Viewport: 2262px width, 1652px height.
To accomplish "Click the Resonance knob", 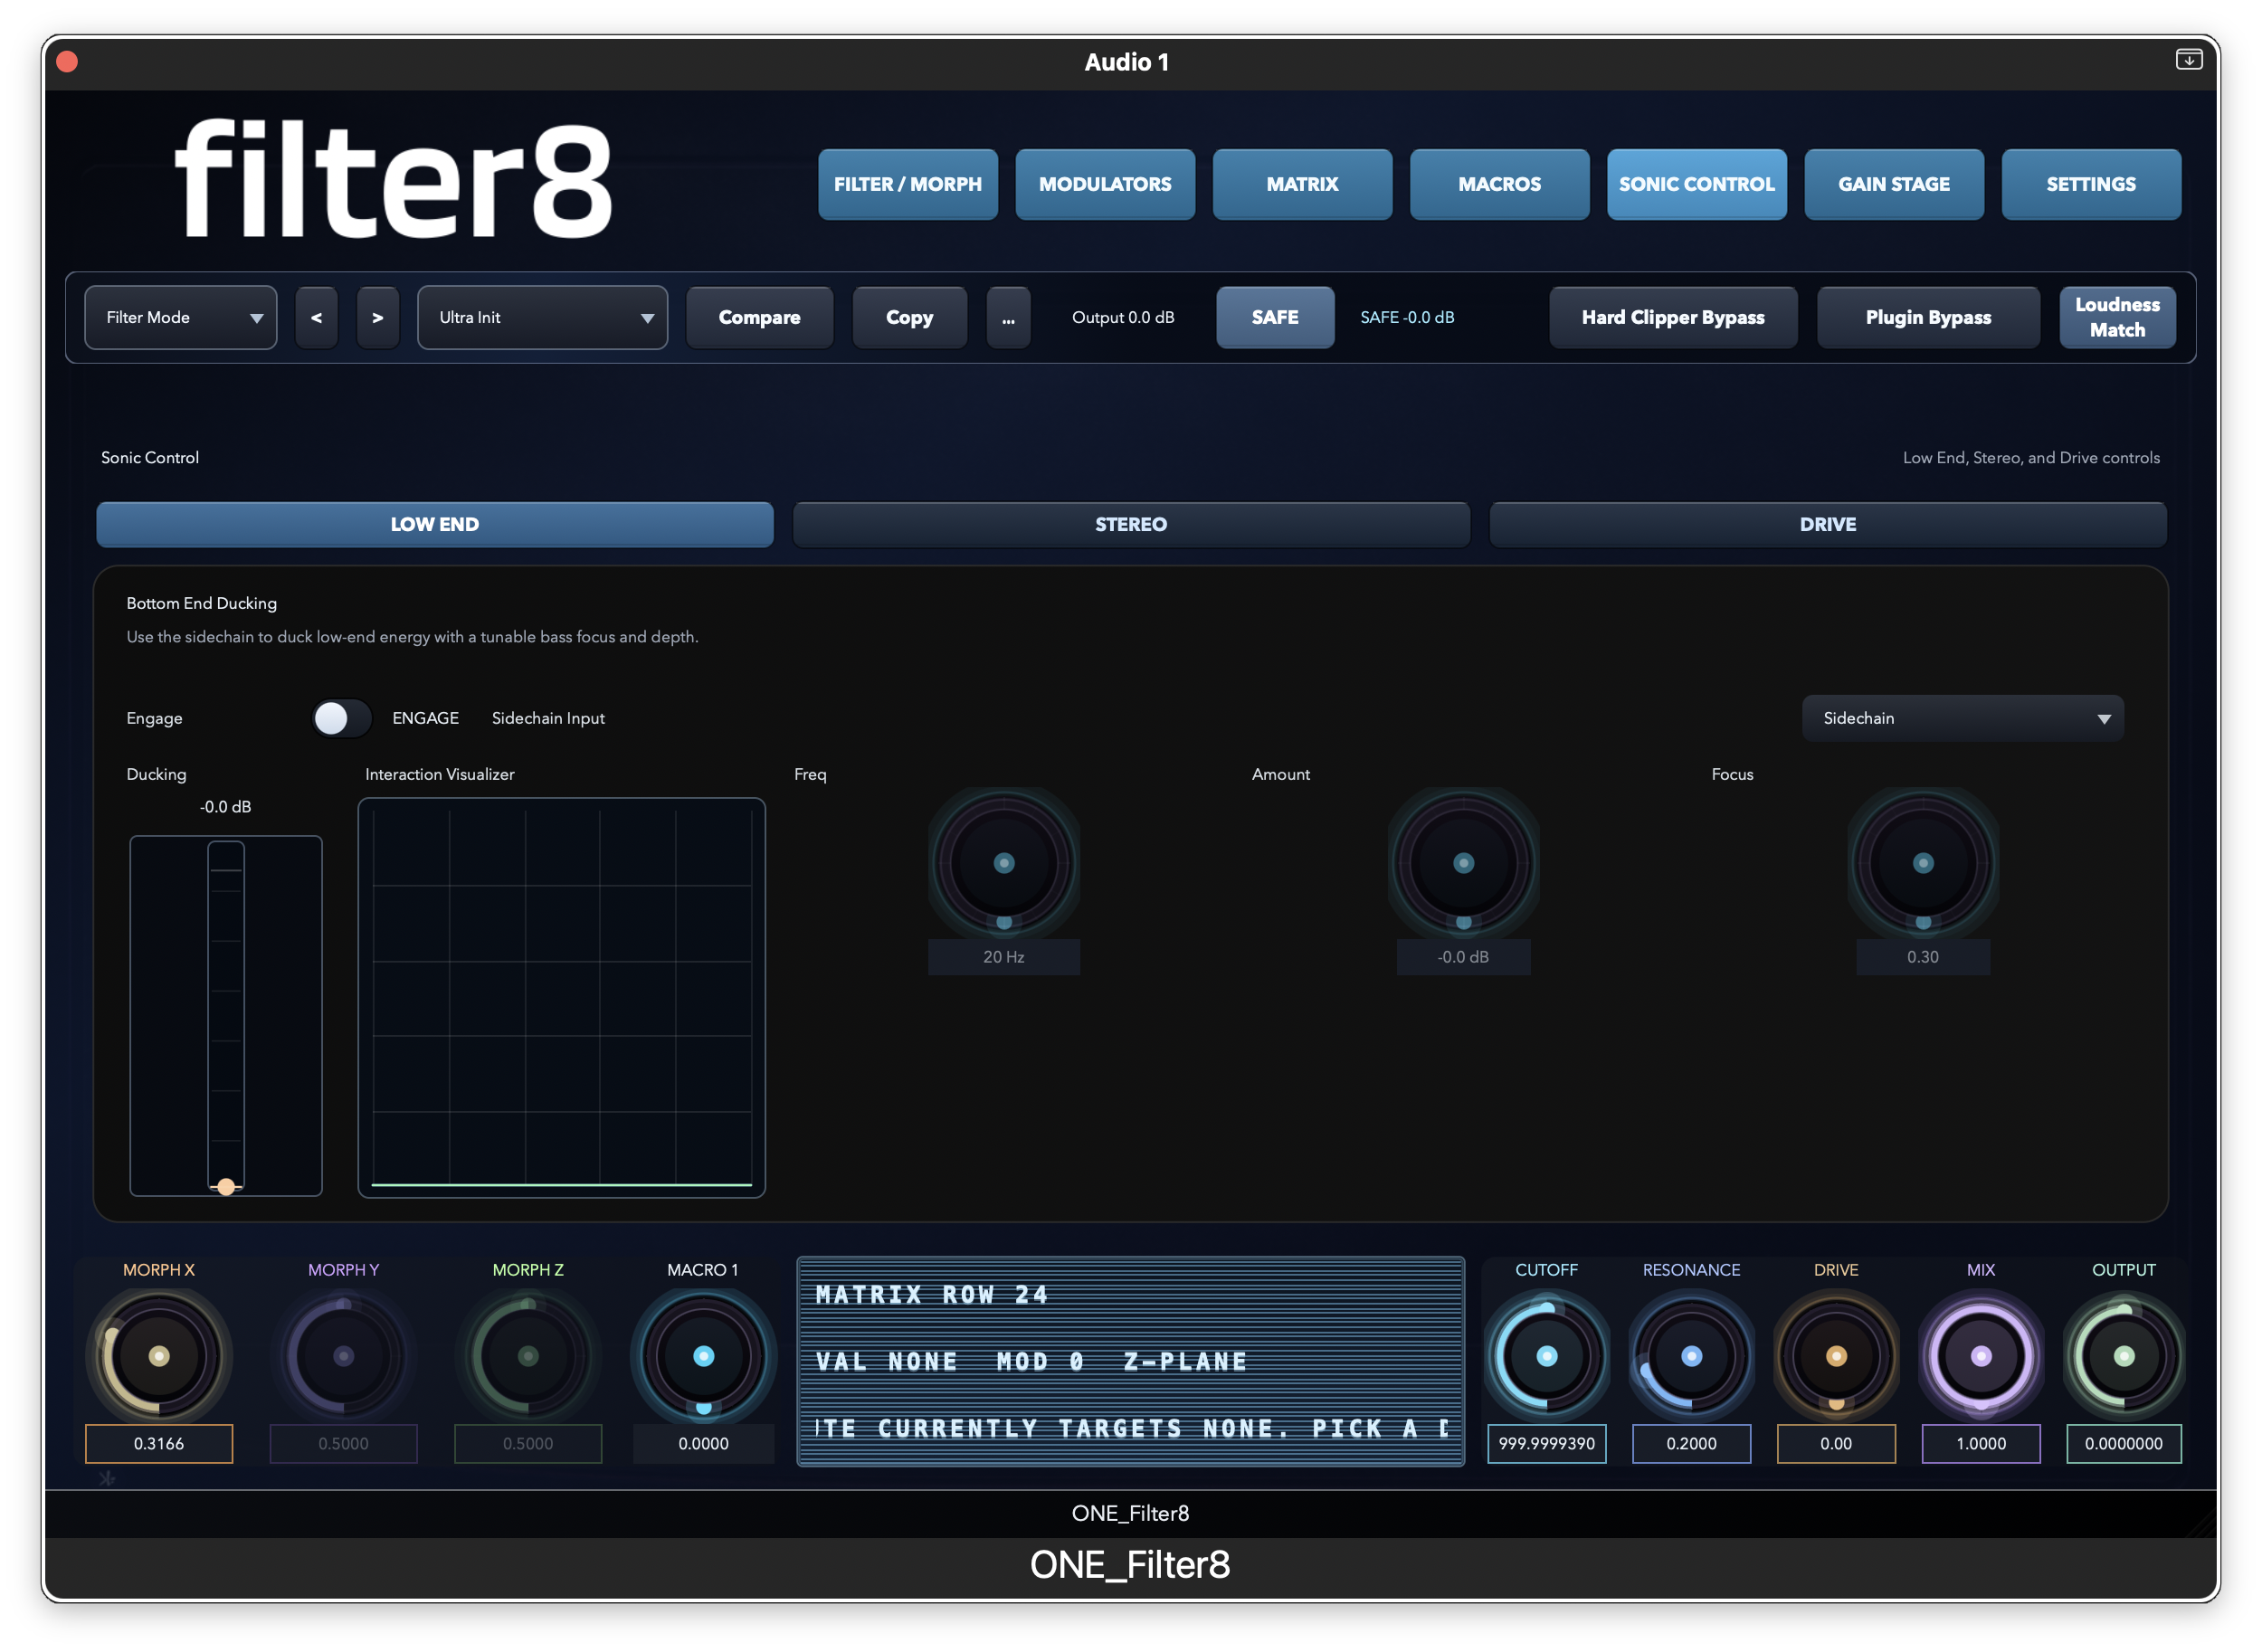I will (1691, 1356).
